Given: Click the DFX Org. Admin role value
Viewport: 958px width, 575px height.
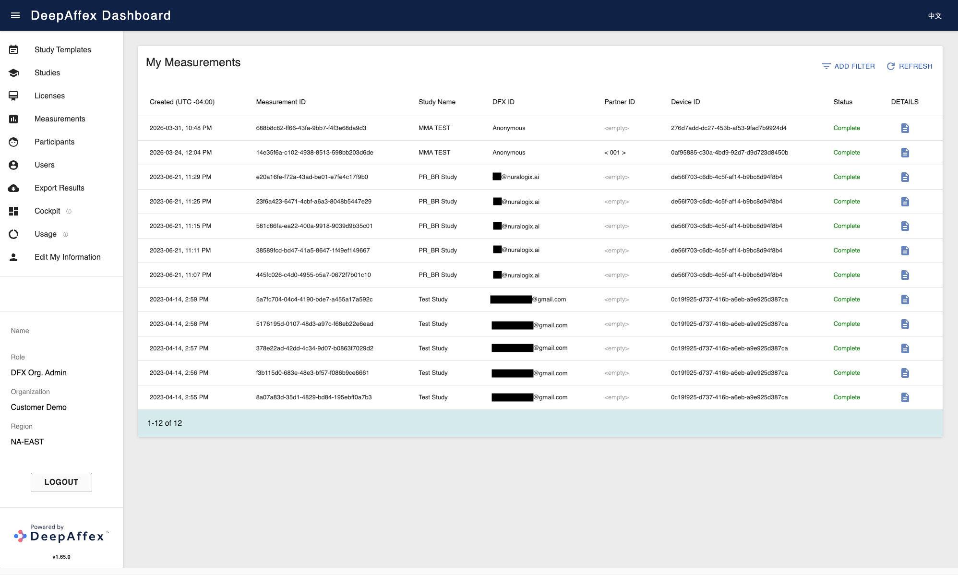Looking at the screenshot, I should point(38,372).
